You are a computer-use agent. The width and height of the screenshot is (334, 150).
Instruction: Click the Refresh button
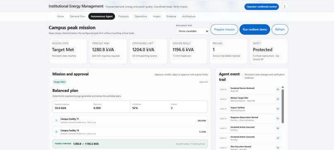pos(280,29)
